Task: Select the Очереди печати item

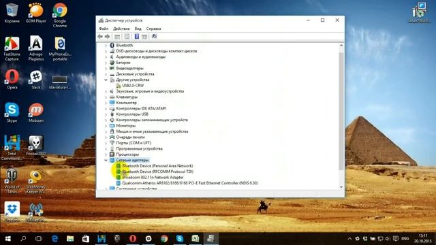Action: tap(130, 137)
